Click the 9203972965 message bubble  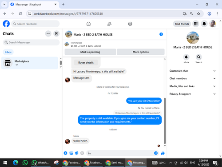80,141
